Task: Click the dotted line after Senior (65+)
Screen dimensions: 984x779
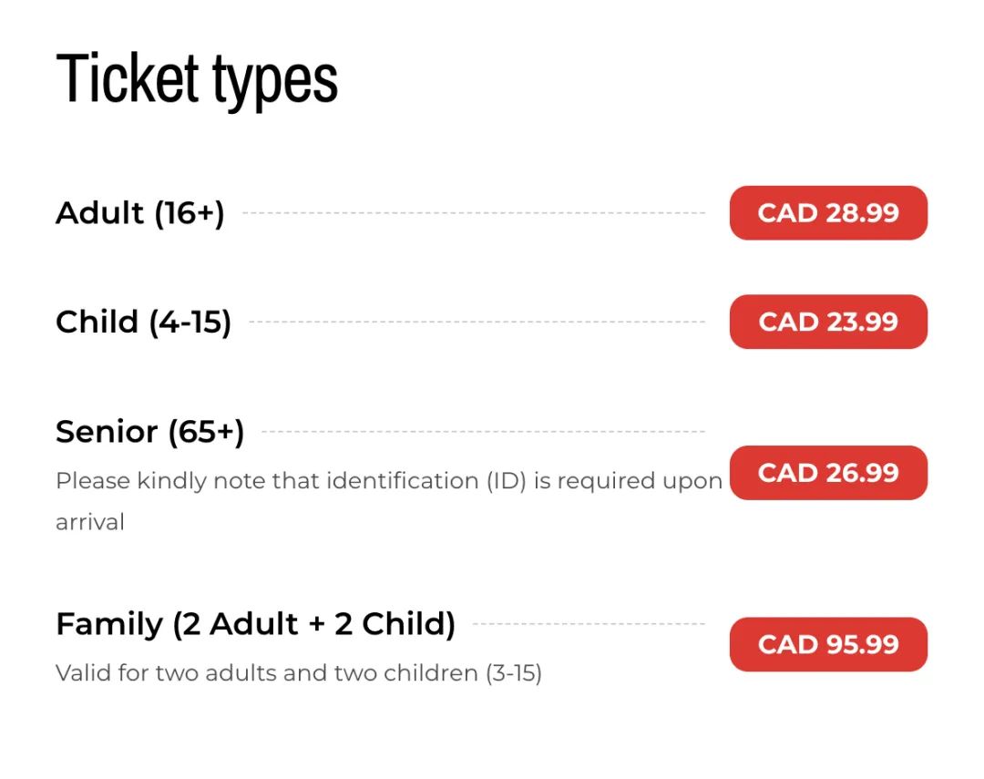Action: point(483,431)
